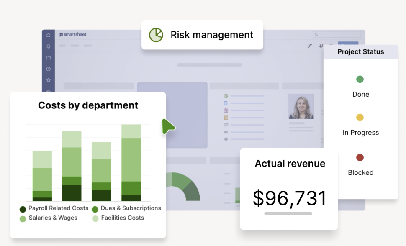Click the Facilities Costs legend swatch
The height and width of the screenshot is (246, 406).
coord(95,218)
